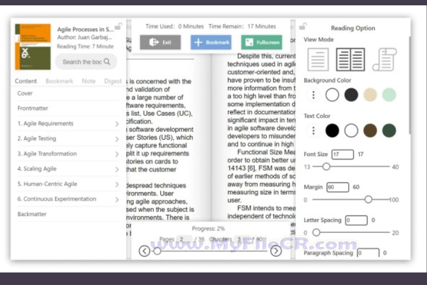Image resolution: width=427 pixels, height=285 pixels.
Task: Choose beige background color
Action: (370, 95)
